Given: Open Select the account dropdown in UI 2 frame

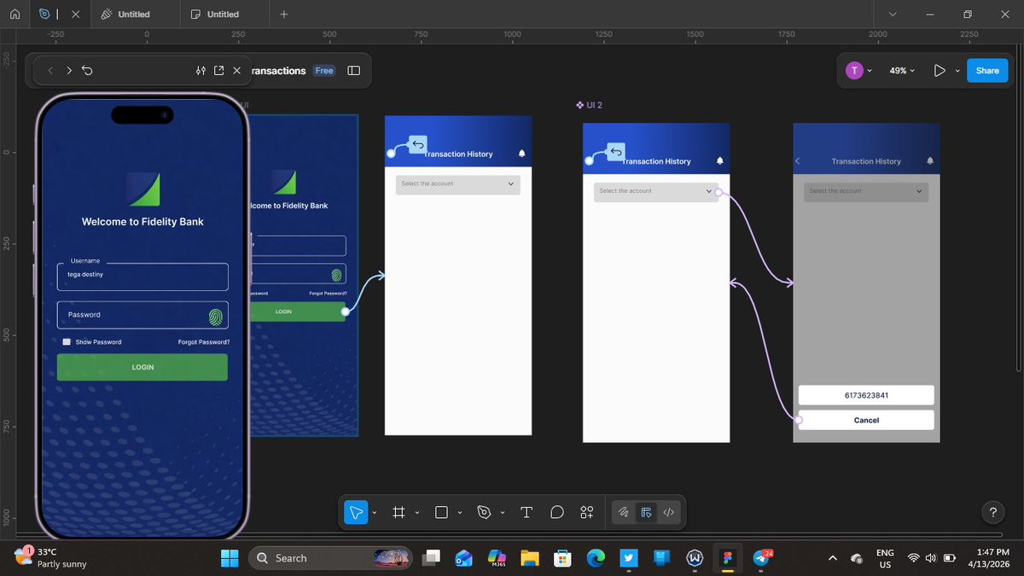Looking at the screenshot, I should tap(655, 191).
